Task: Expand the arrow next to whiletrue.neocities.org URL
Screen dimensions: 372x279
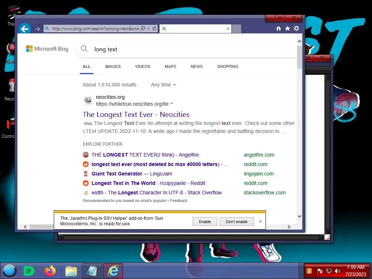Action: pos(172,104)
